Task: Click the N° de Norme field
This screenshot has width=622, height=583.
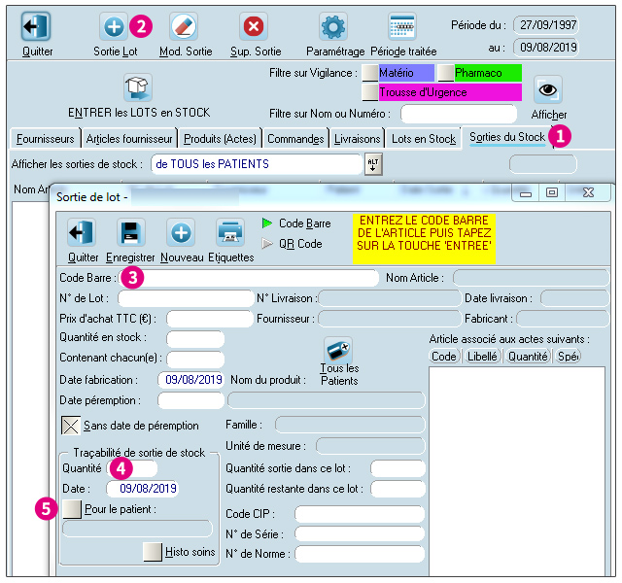Action: [x=360, y=554]
